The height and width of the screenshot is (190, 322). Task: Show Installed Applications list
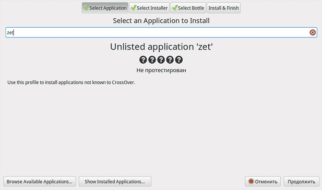[115, 182]
